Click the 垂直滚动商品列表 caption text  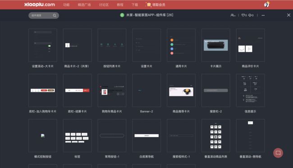point(216,157)
